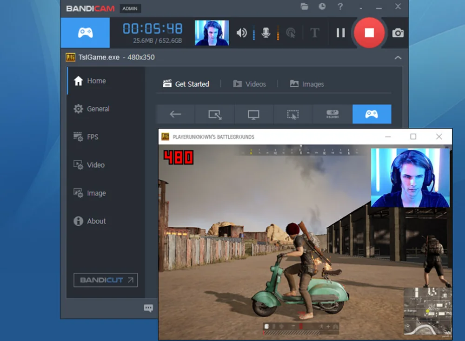This screenshot has height=341, width=465.
Task: Click the back arrow mode button
Action: (x=175, y=114)
